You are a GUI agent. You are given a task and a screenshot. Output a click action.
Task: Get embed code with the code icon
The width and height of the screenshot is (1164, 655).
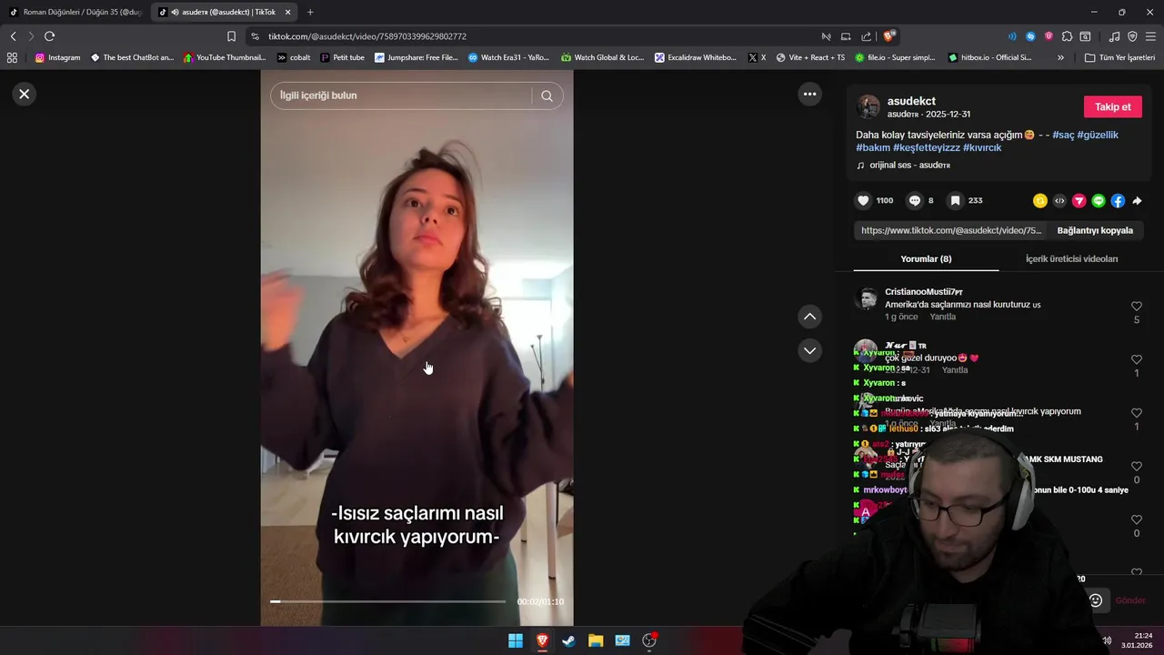pyautogui.click(x=1059, y=201)
